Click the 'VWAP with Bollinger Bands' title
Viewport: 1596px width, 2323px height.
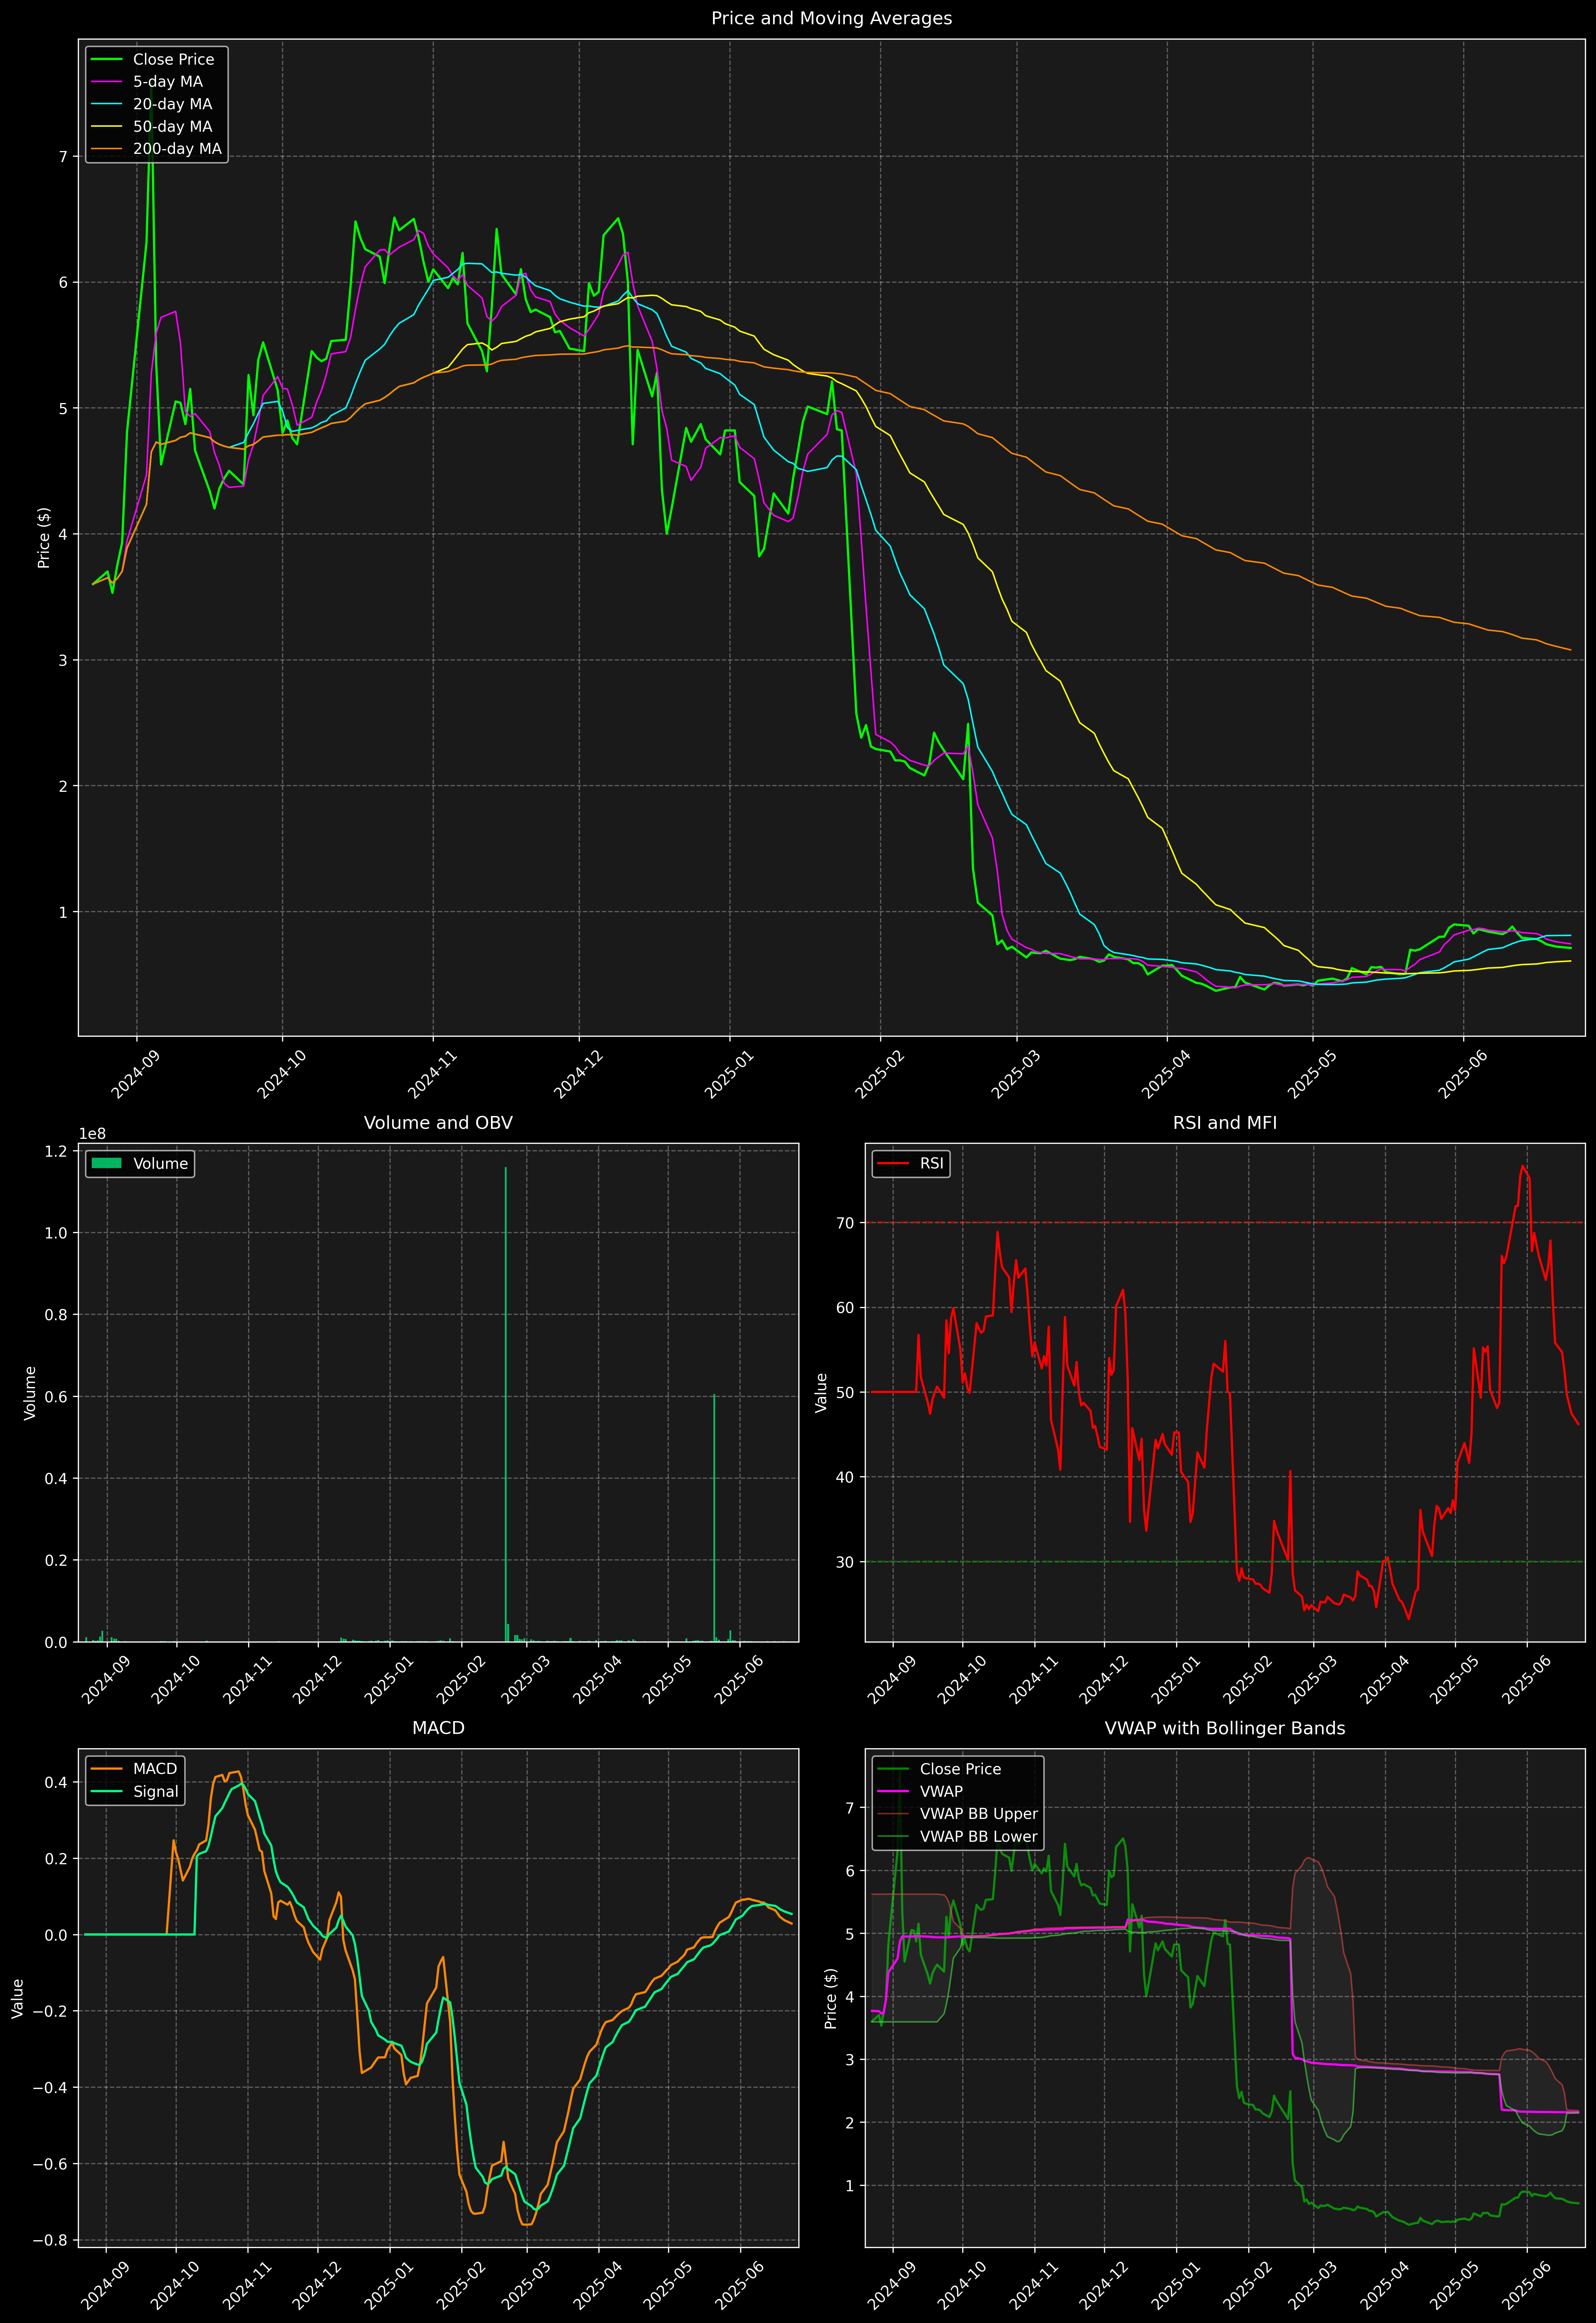(1225, 1728)
